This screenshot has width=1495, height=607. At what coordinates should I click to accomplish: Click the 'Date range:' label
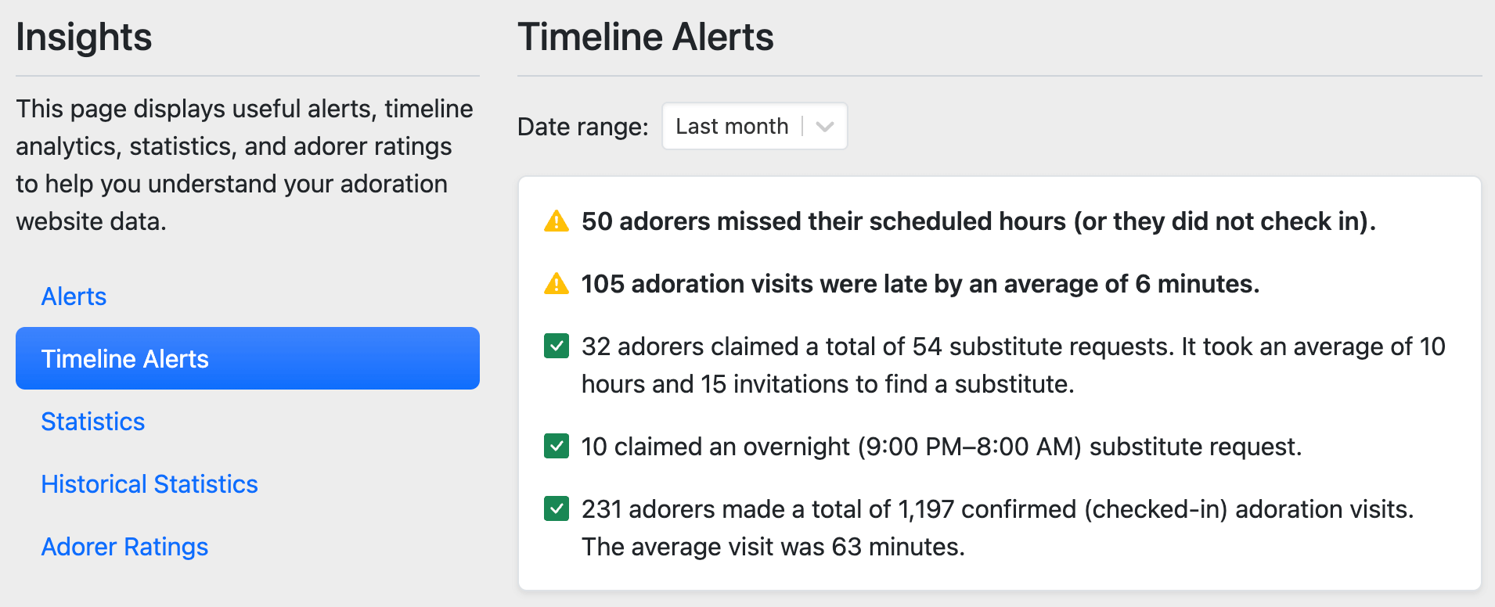tap(583, 127)
